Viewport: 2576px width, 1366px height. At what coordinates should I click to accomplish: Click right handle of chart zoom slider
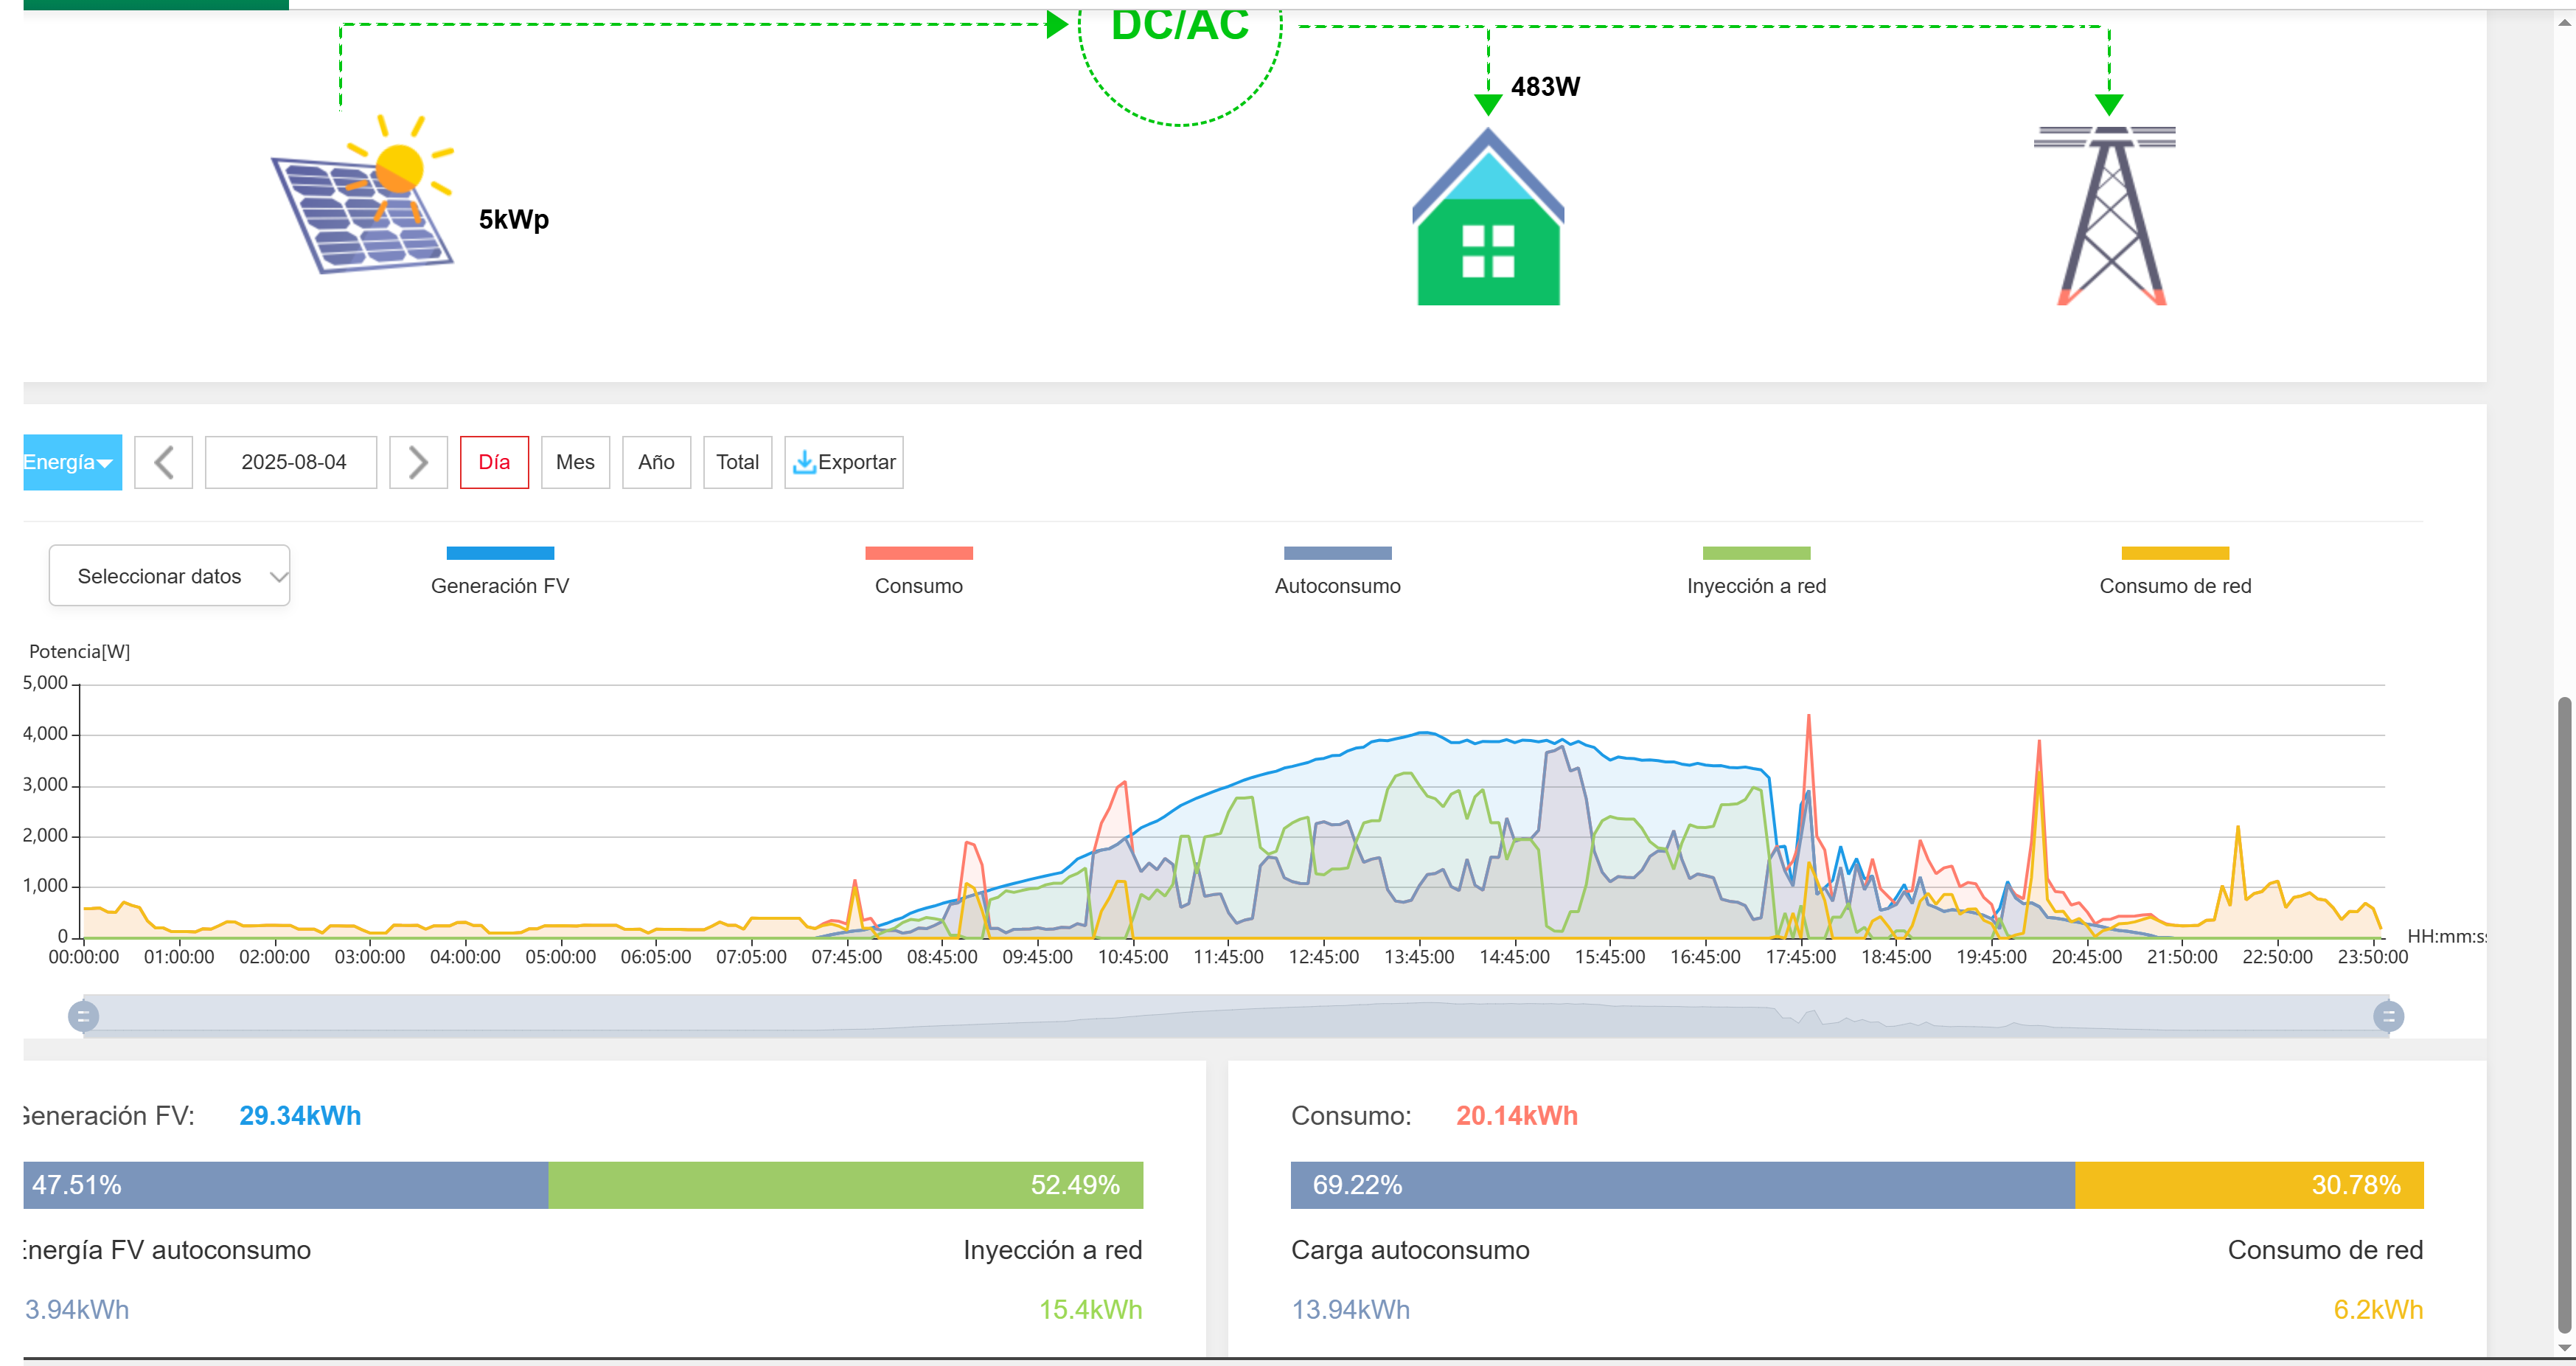point(2388,1016)
